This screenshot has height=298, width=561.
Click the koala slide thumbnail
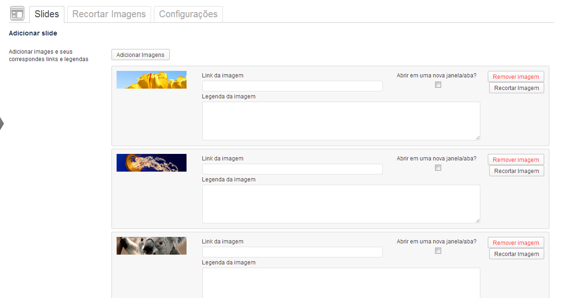[x=152, y=246]
